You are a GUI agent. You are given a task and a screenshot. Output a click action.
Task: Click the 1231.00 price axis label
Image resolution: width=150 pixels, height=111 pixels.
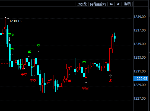pos(140,71)
